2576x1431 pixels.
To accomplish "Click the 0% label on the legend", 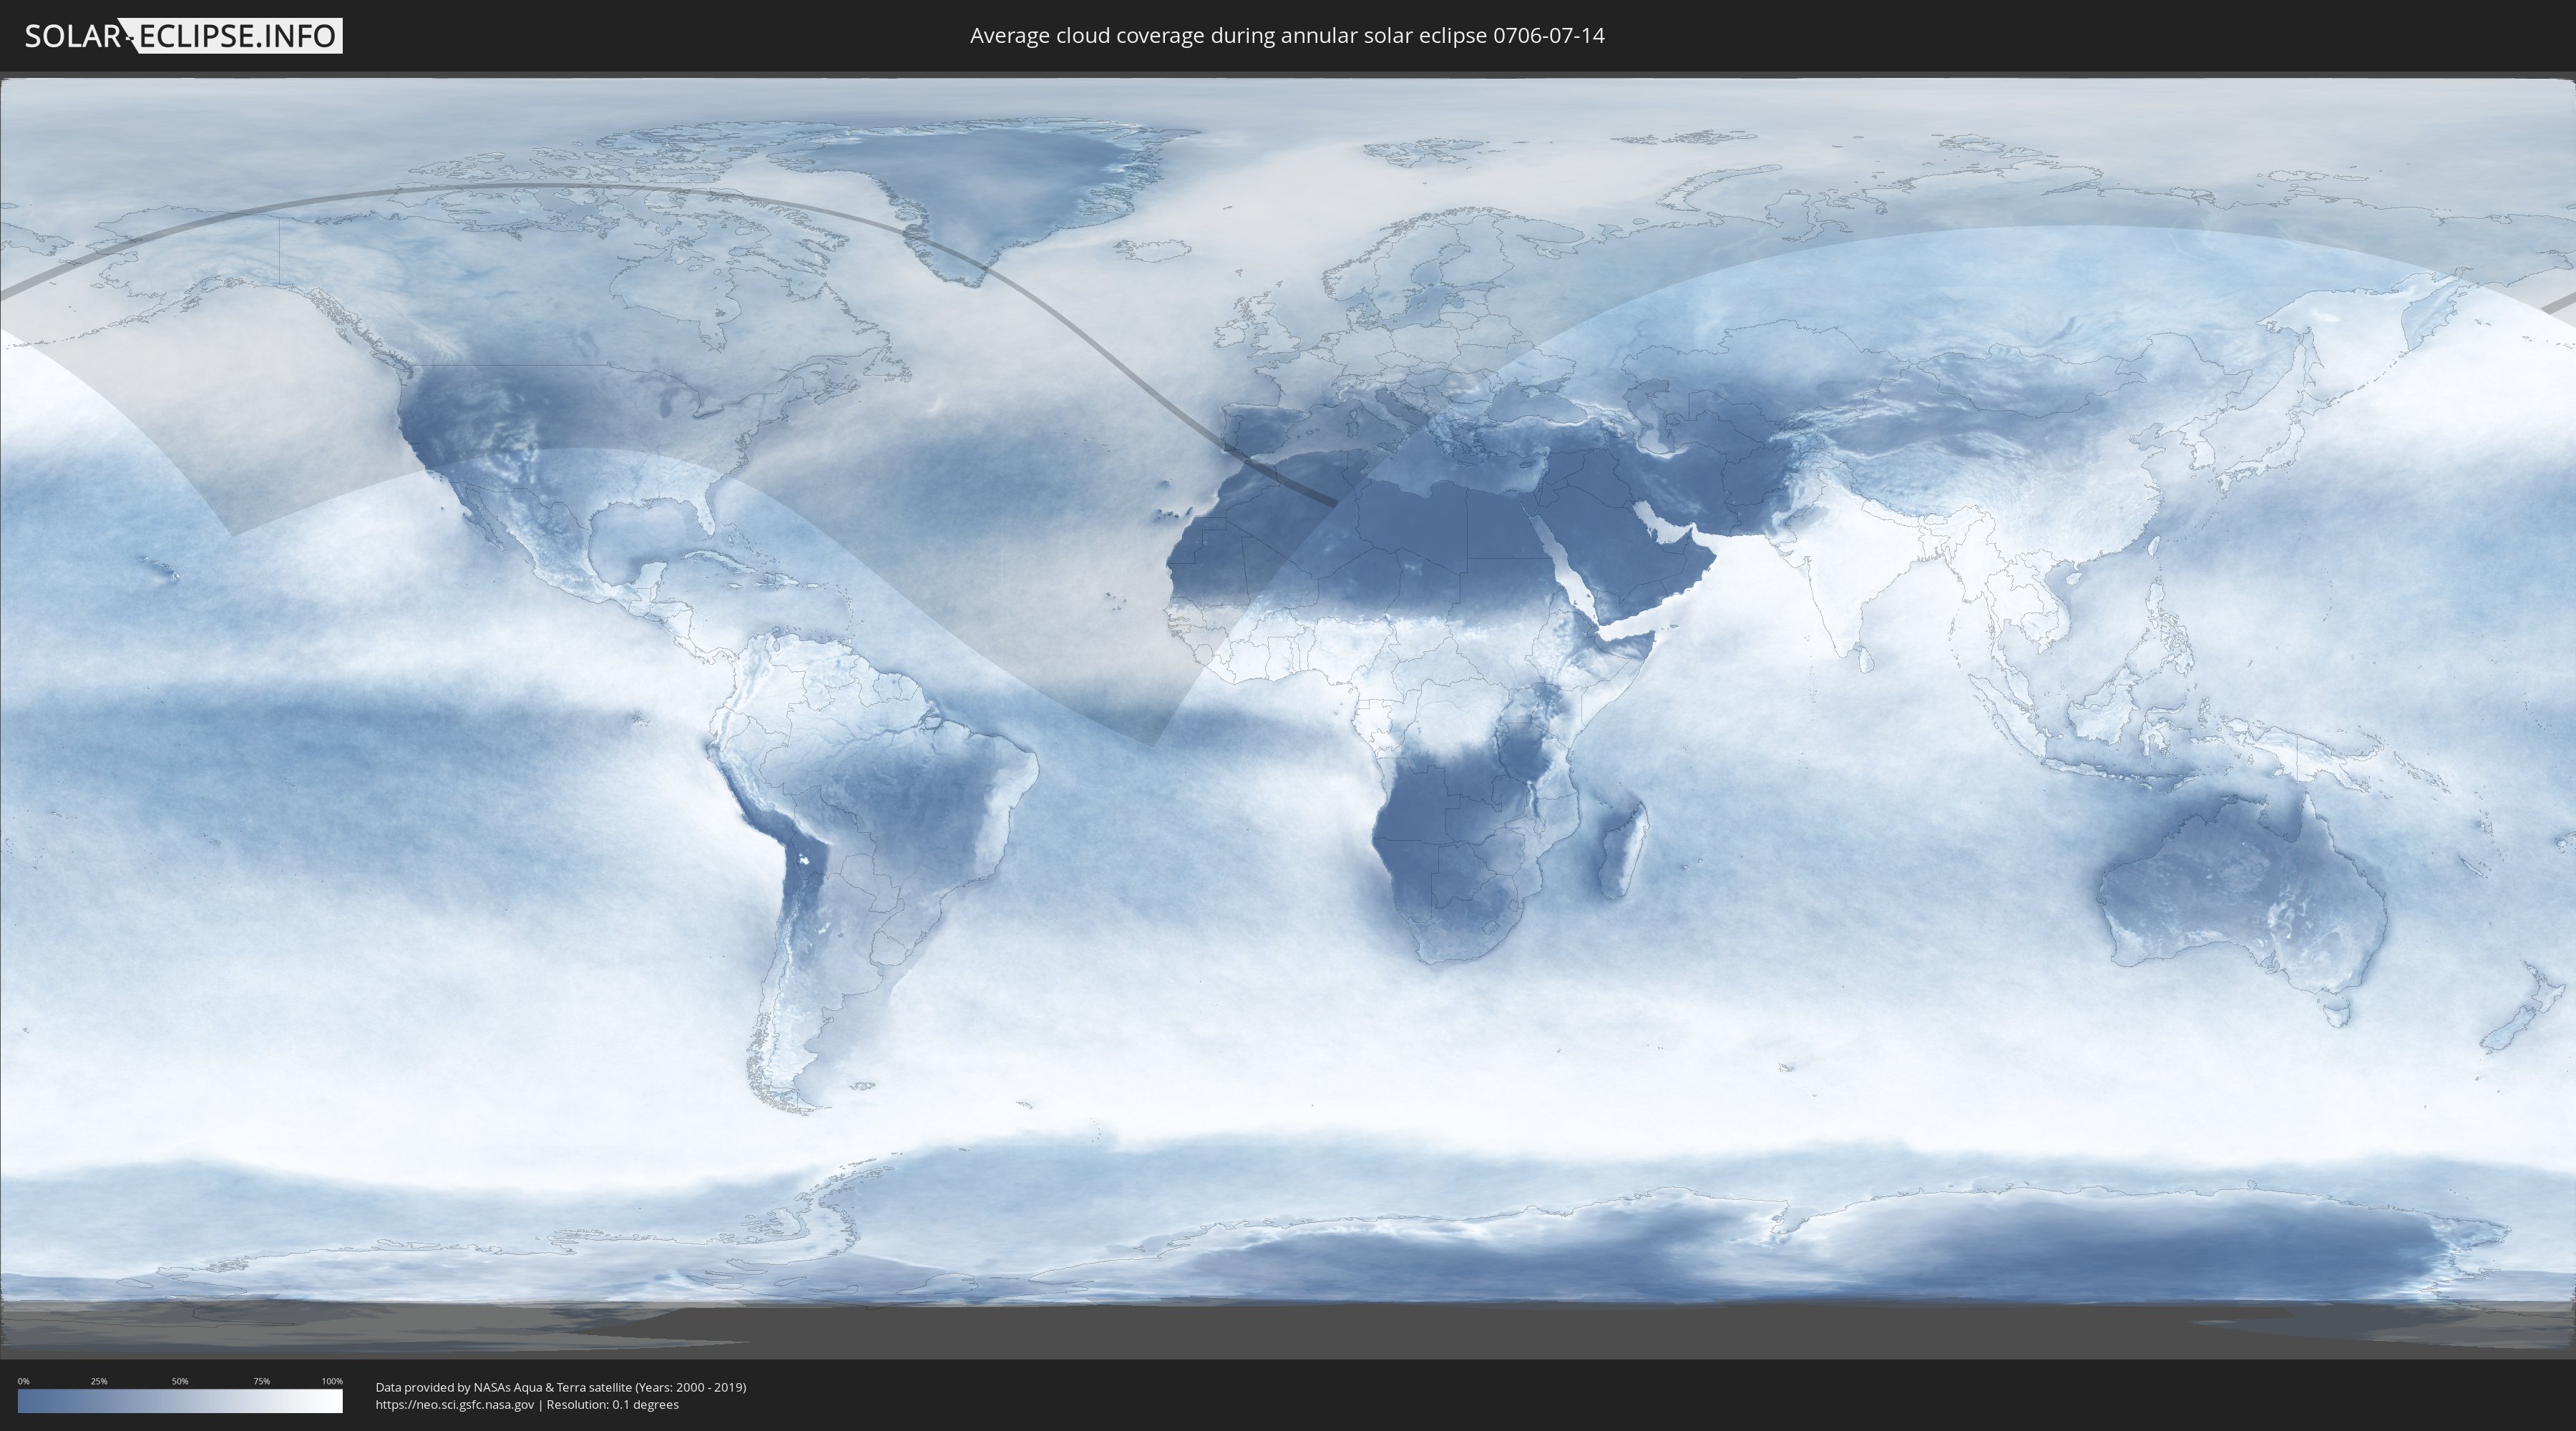I will (x=23, y=1381).
